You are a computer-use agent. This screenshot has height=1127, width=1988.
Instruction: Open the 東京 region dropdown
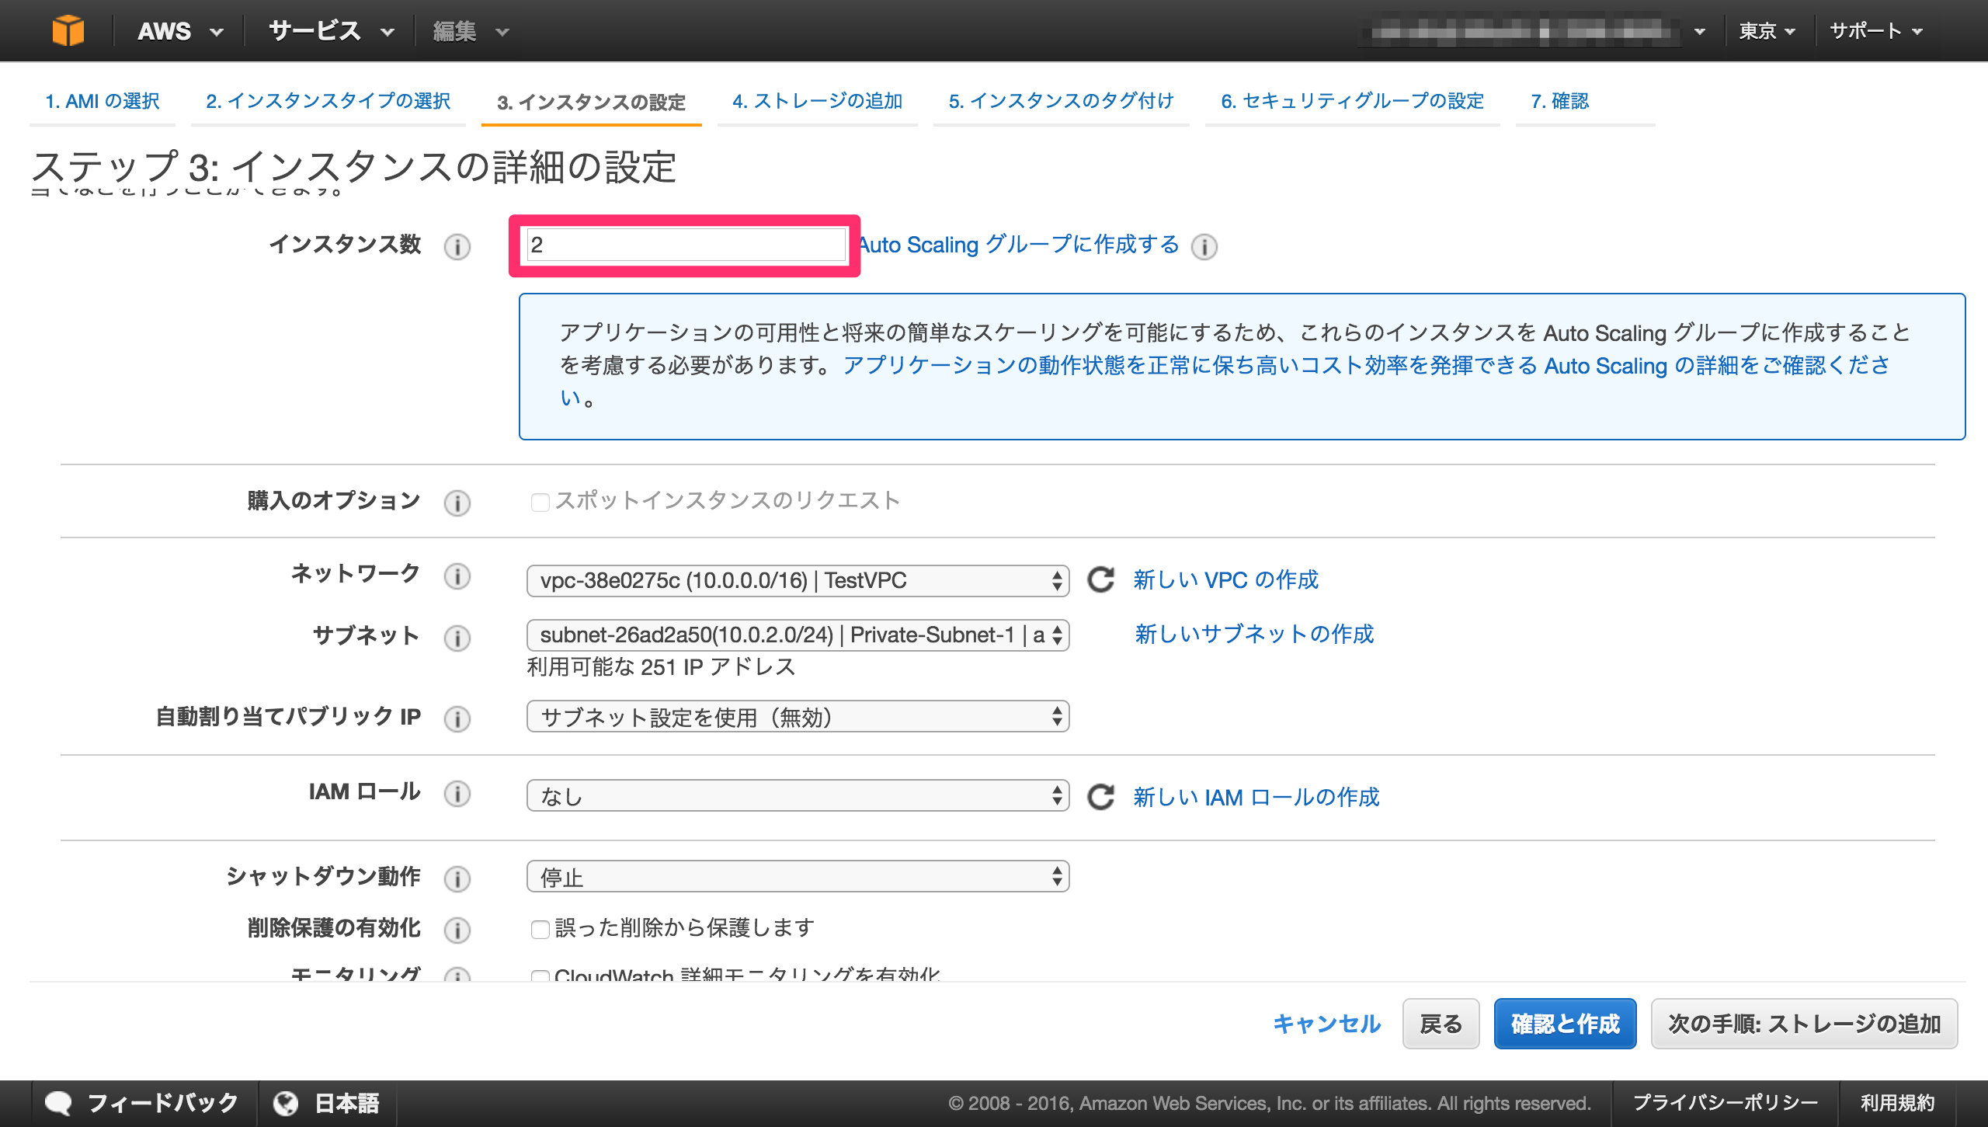click(1767, 31)
